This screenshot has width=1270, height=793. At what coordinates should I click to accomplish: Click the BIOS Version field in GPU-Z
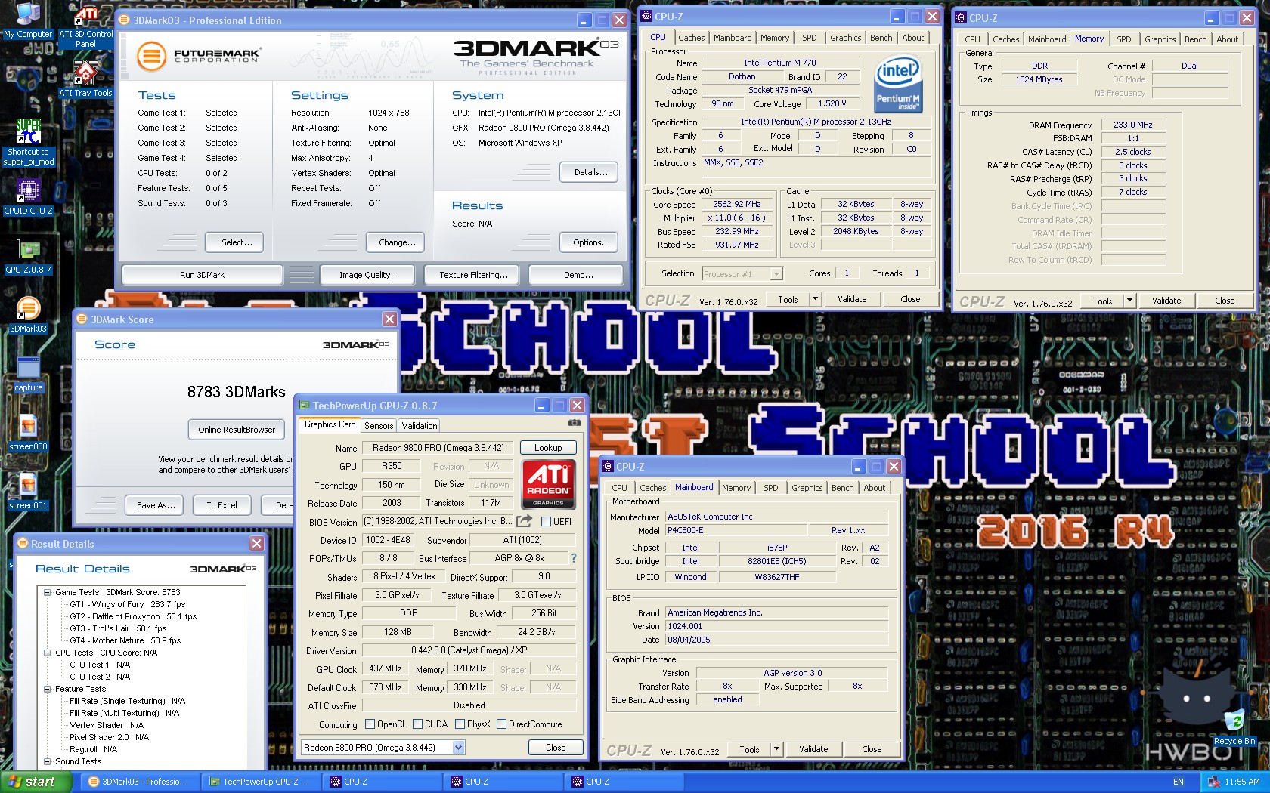(x=438, y=521)
